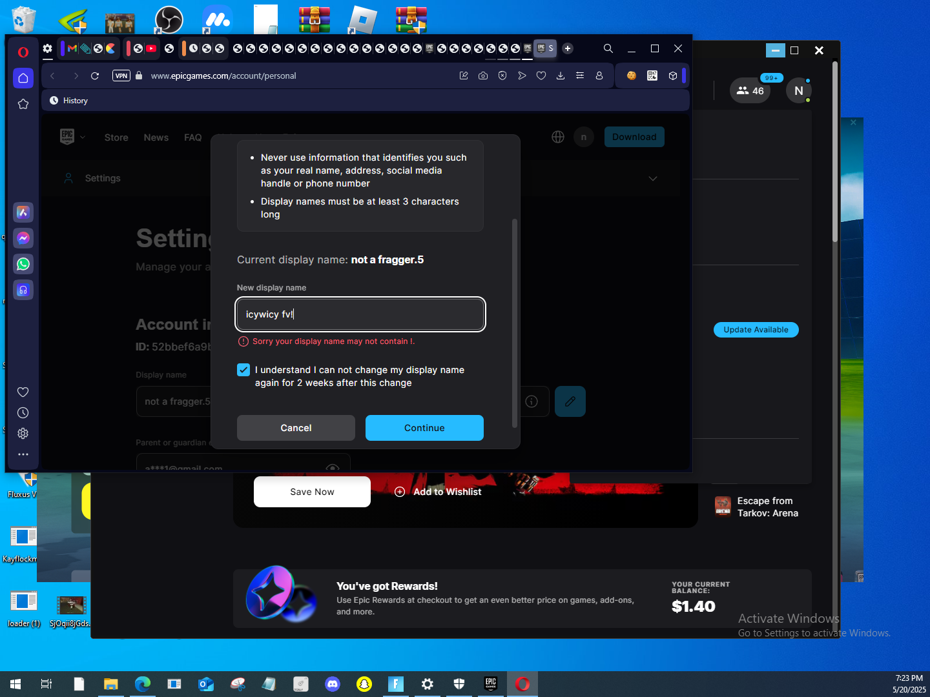Open History clock in Opera sidebar
930x697 pixels.
[23, 412]
